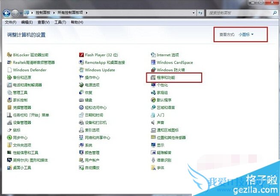The height and width of the screenshot is (196, 280).
Task: Open 英特尔(R) 图形和媒体 link
Action: (x=30, y=160)
